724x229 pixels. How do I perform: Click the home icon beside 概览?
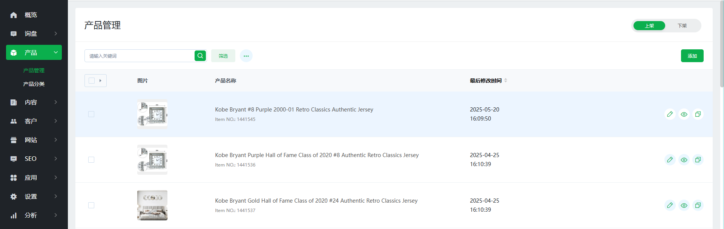click(14, 15)
